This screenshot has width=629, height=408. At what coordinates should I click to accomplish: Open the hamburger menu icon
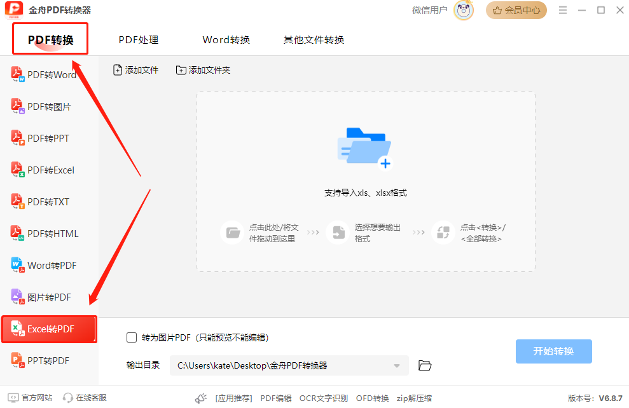pyautogui.click(x=563, y=10)
